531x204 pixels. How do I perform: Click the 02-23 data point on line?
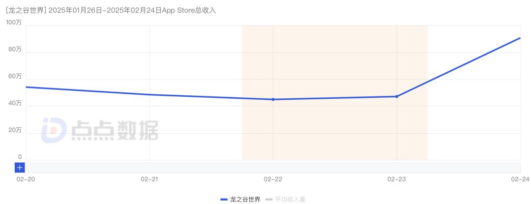click(x=397, y=96)
